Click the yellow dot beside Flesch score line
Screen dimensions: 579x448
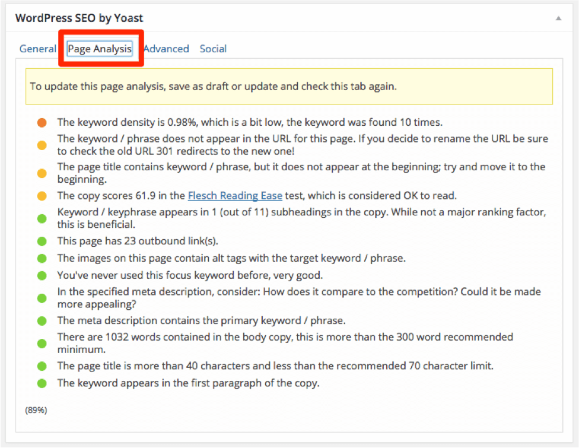42,196
